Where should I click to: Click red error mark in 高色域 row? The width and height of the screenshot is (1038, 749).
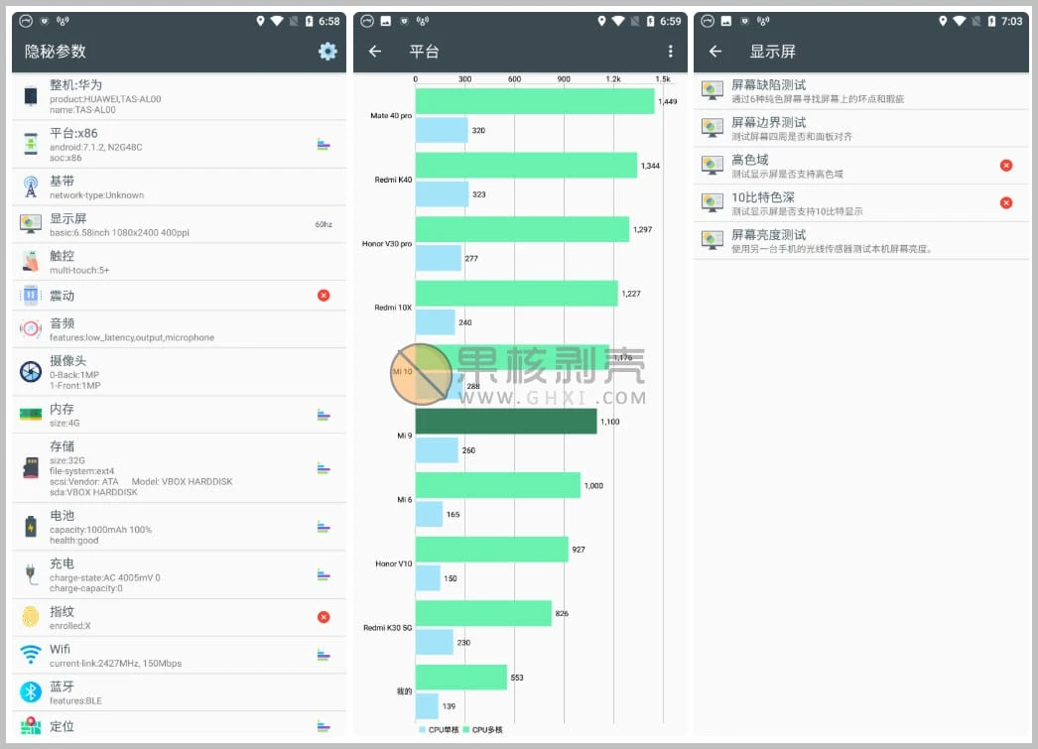[x=1006, y=166]
